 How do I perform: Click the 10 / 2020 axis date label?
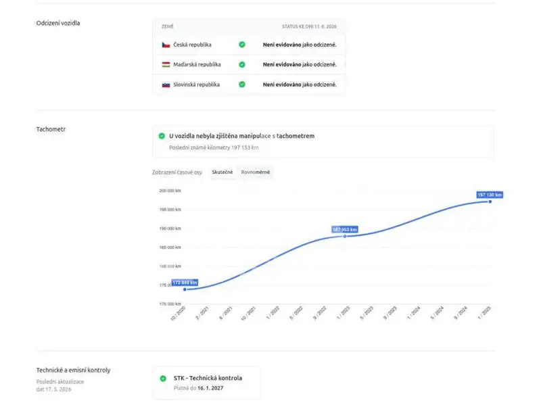coord(178,314)
